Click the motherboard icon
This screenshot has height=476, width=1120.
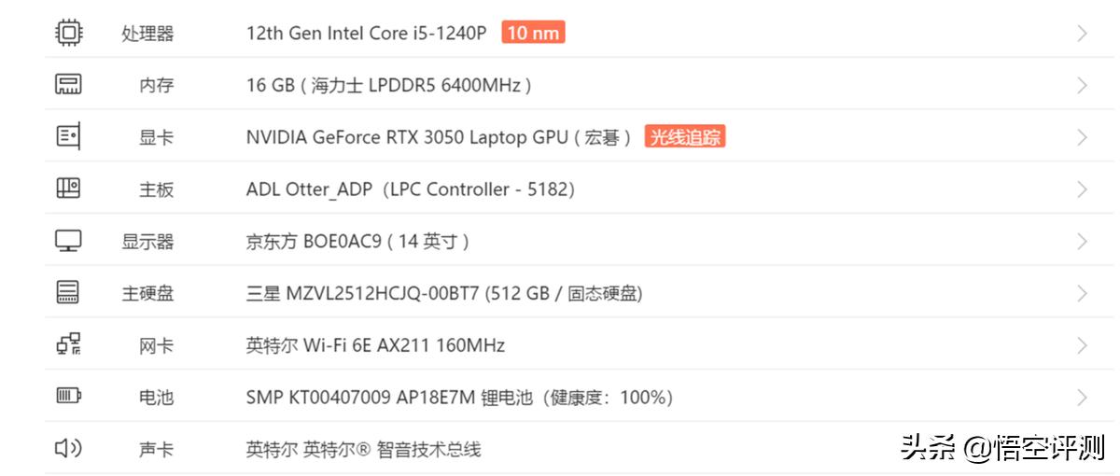pyautogui.click(x=68, y=189)
